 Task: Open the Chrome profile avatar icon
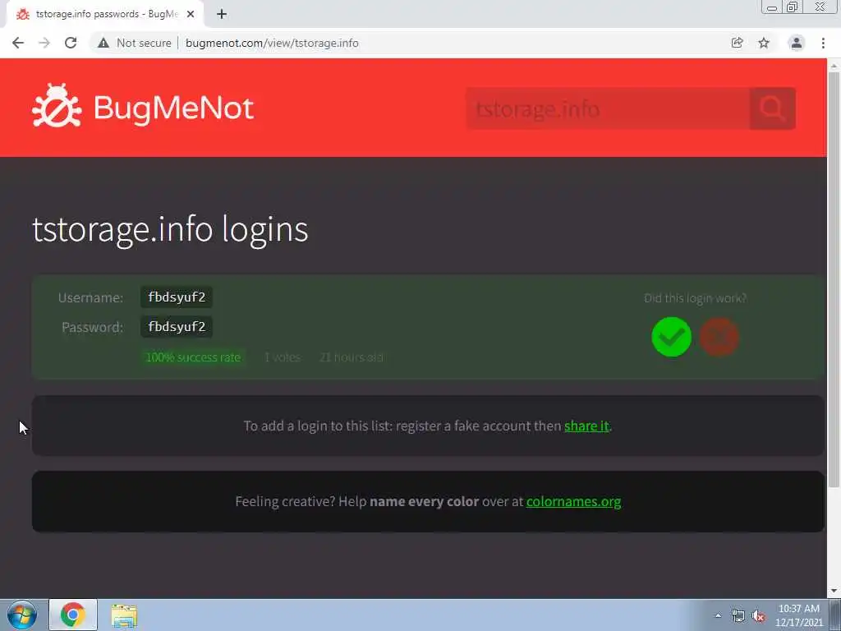[x=797, y=43]
